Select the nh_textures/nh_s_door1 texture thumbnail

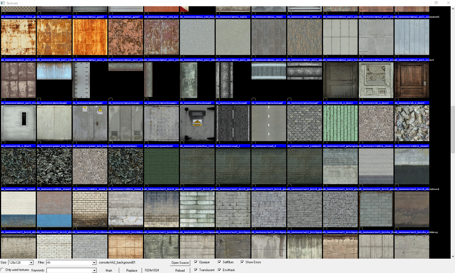point(340,80)
